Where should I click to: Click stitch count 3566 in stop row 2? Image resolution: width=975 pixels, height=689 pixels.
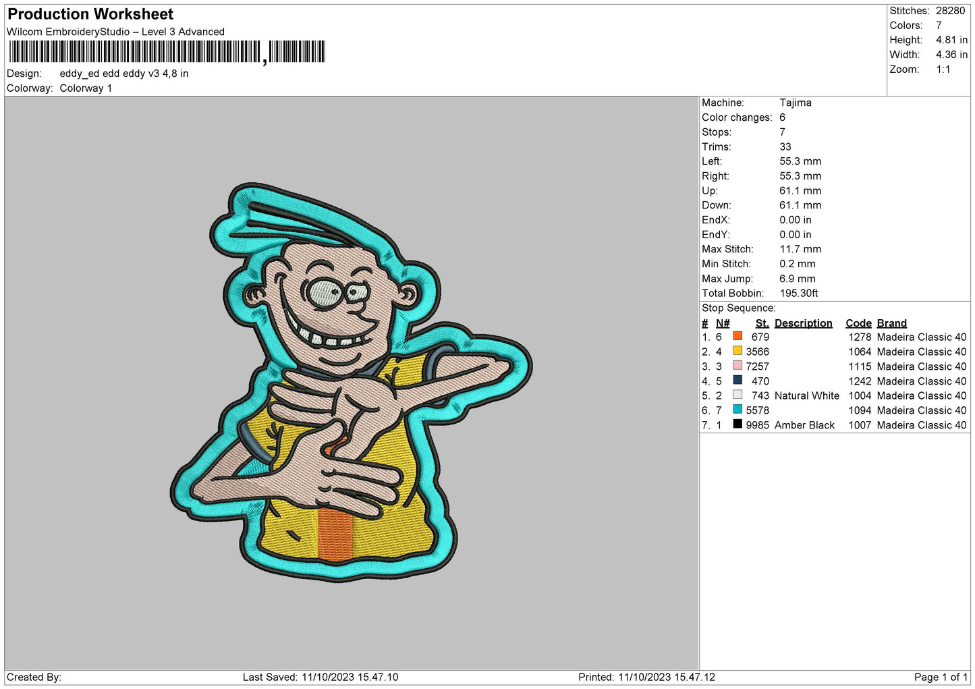(758, 352)
